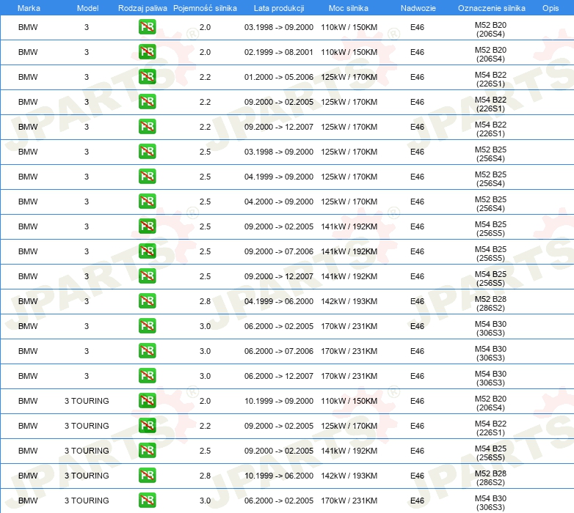Click the date 04.1999 -> 06.2000
Screen dimensions: 574x513
point(279,301)
